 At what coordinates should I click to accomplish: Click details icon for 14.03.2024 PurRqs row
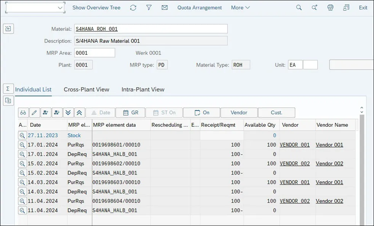pos(22,182)
